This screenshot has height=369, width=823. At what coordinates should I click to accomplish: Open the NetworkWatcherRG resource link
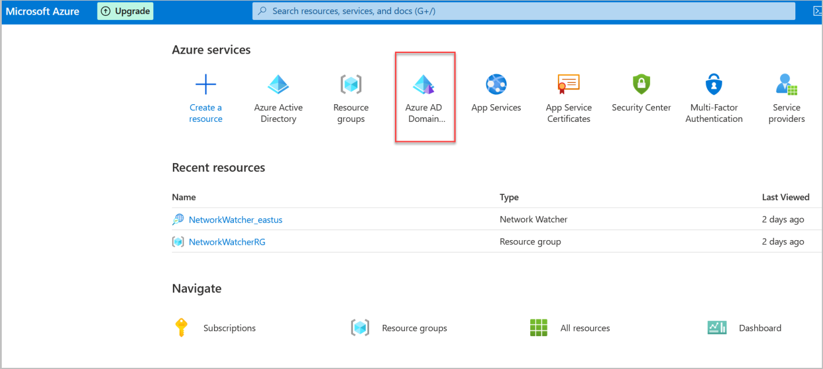tap(227, 241)
